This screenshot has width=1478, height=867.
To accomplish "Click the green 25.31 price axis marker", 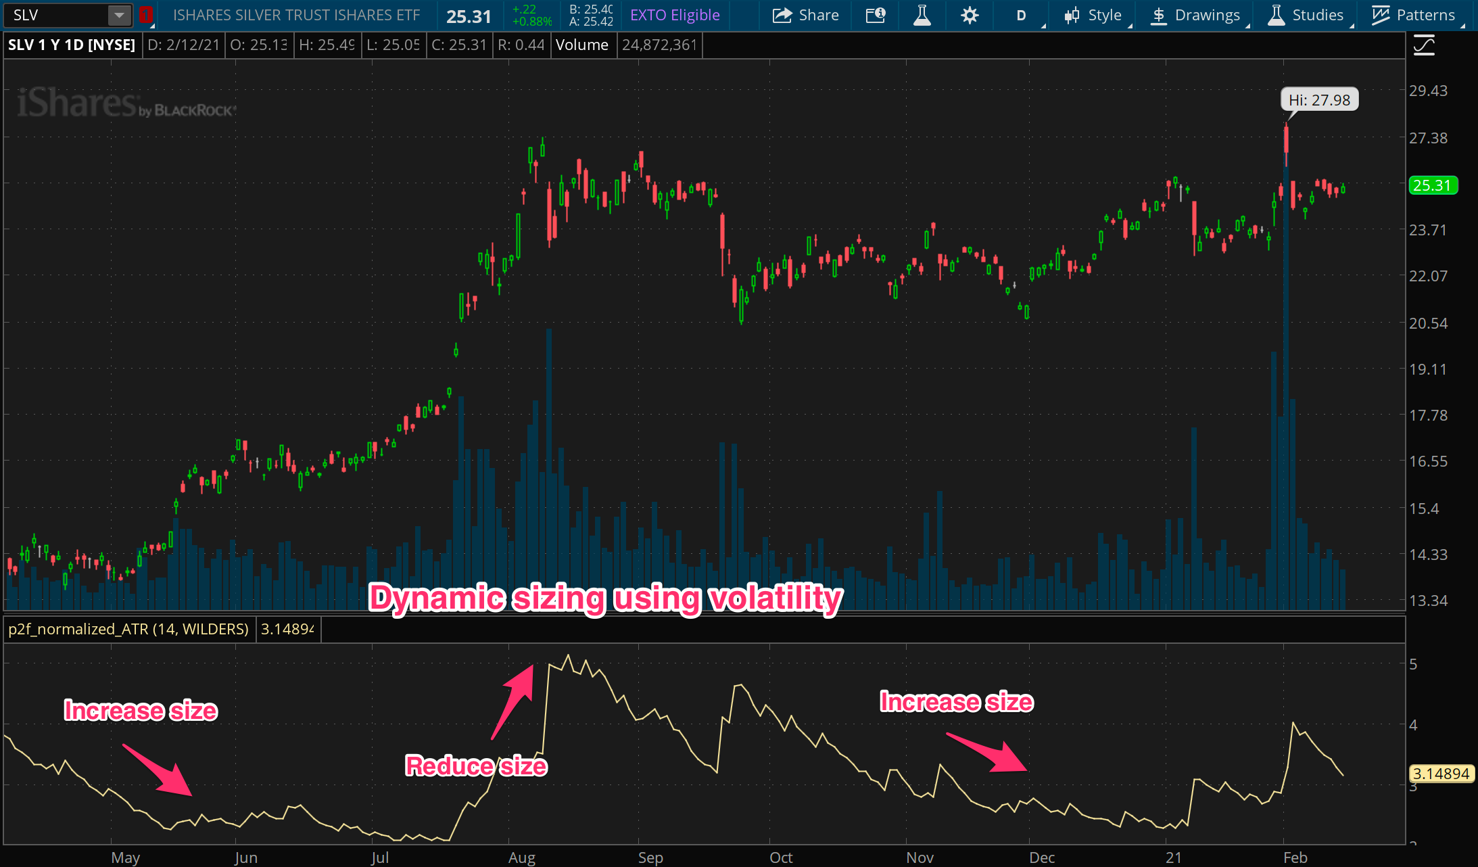I will pyautogui.click(x=1433, y=185).
